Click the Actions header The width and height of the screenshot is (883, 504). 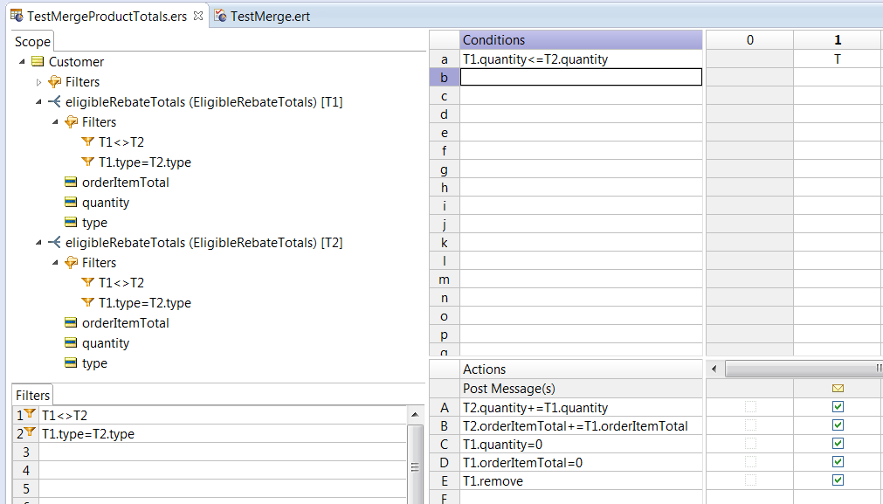coord(581,369)
